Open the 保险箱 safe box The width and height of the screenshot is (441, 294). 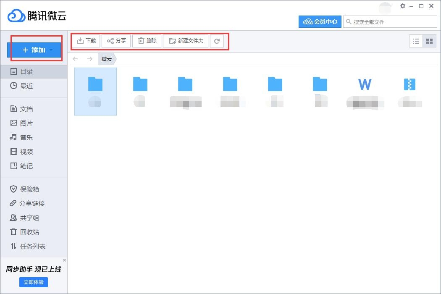(x=24, y=189)
